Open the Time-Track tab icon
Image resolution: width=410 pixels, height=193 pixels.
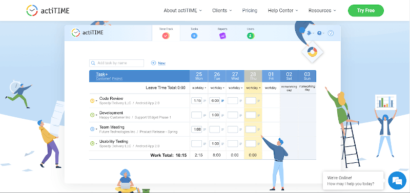pos(166,36)
